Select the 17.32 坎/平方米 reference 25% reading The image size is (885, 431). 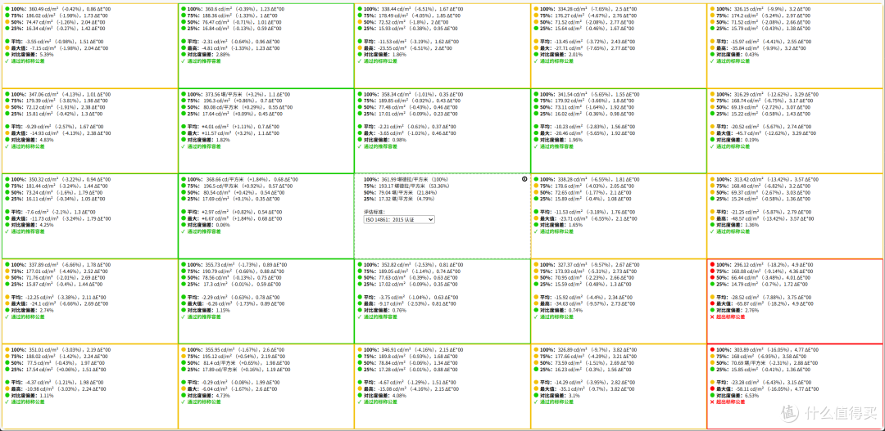[397, 197]
